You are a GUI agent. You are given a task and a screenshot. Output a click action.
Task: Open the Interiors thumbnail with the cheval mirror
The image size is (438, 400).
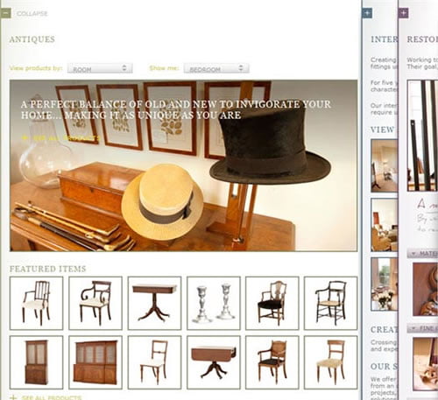click(385, 165)
